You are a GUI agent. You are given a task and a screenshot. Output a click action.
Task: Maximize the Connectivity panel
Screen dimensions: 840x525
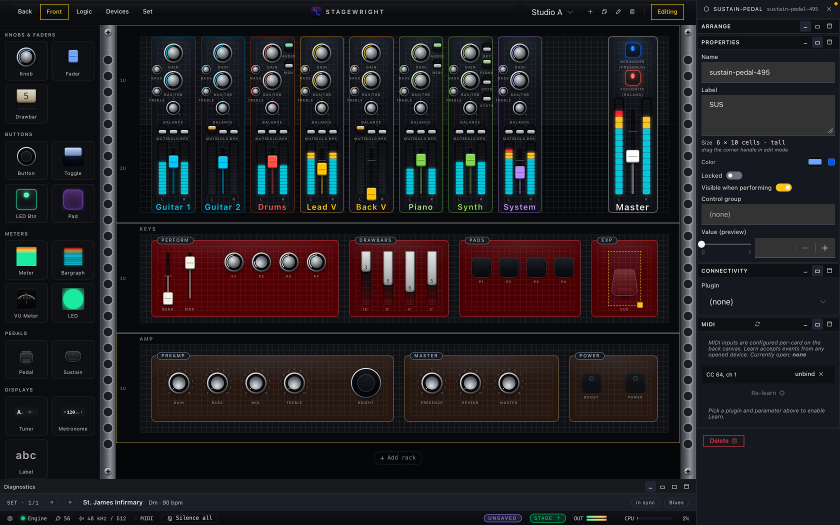coord(829,270)
